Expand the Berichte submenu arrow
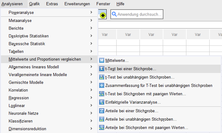The image size is (222, 133). point(91,28)
